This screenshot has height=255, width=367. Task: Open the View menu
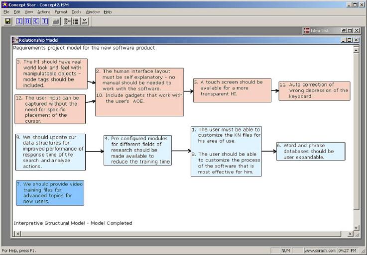29,12
